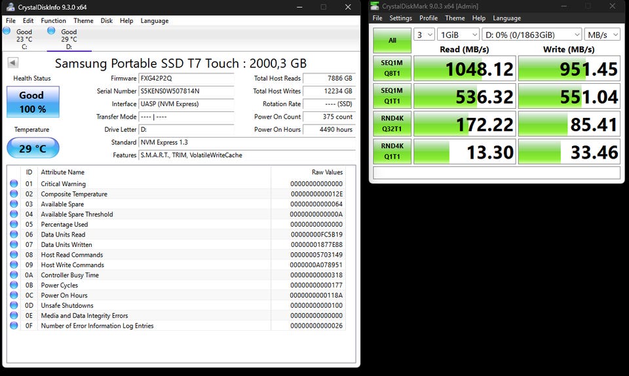
Task: Run the RND4K Q1T1 benchmark
Action: pyautogui.click(x=392, y=151)
